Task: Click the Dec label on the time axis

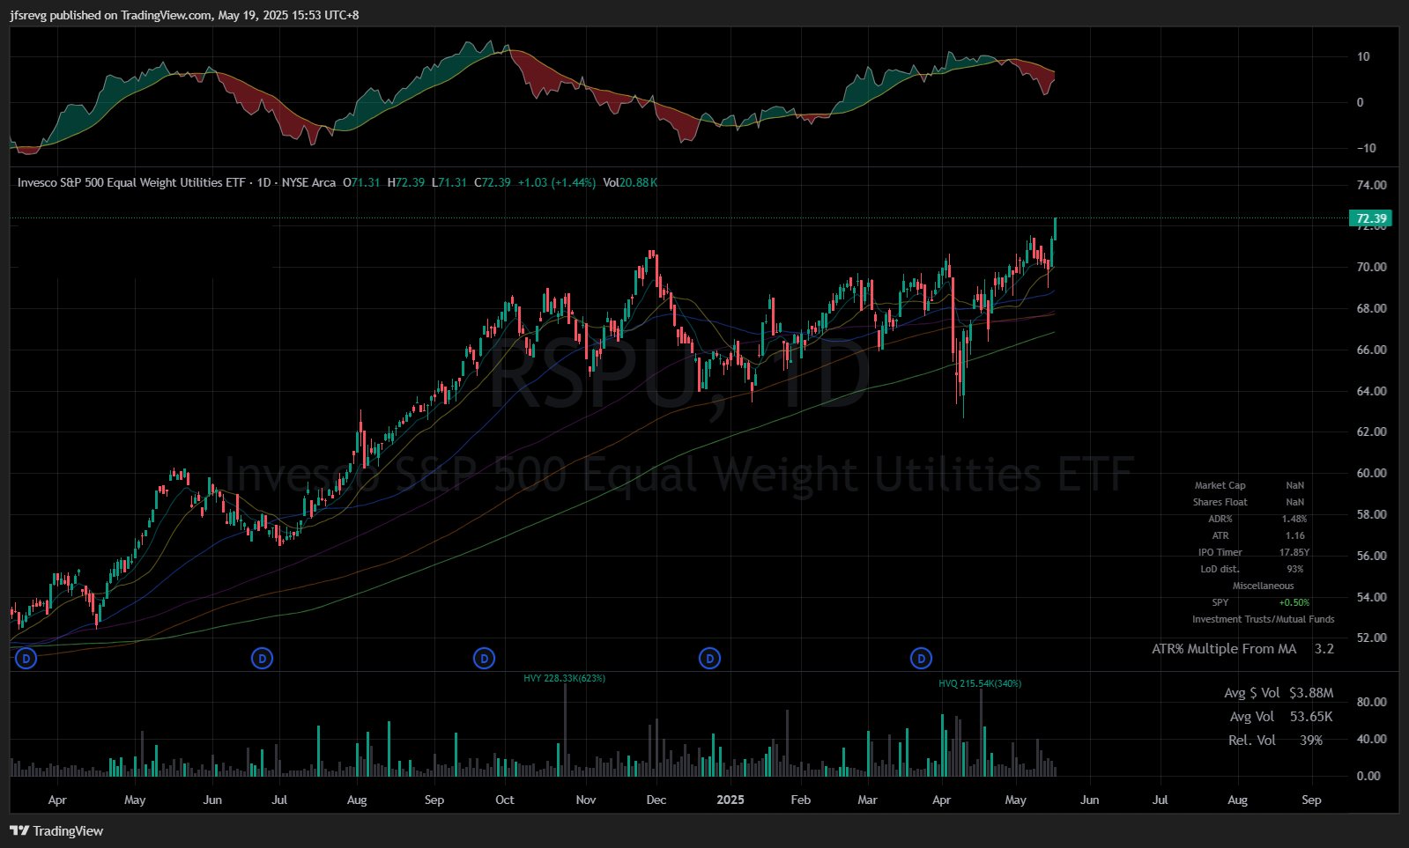Action: 656,800
